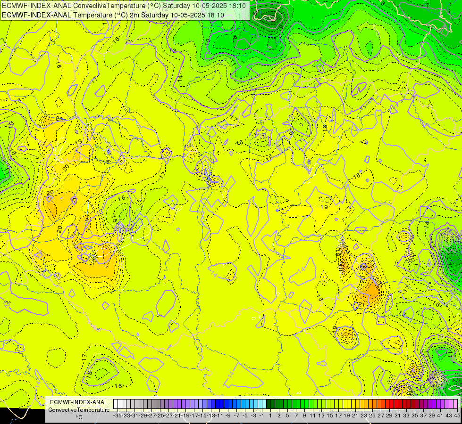Click the 45 value on the legend scale

pyautogui.click(x=457, y=416)
